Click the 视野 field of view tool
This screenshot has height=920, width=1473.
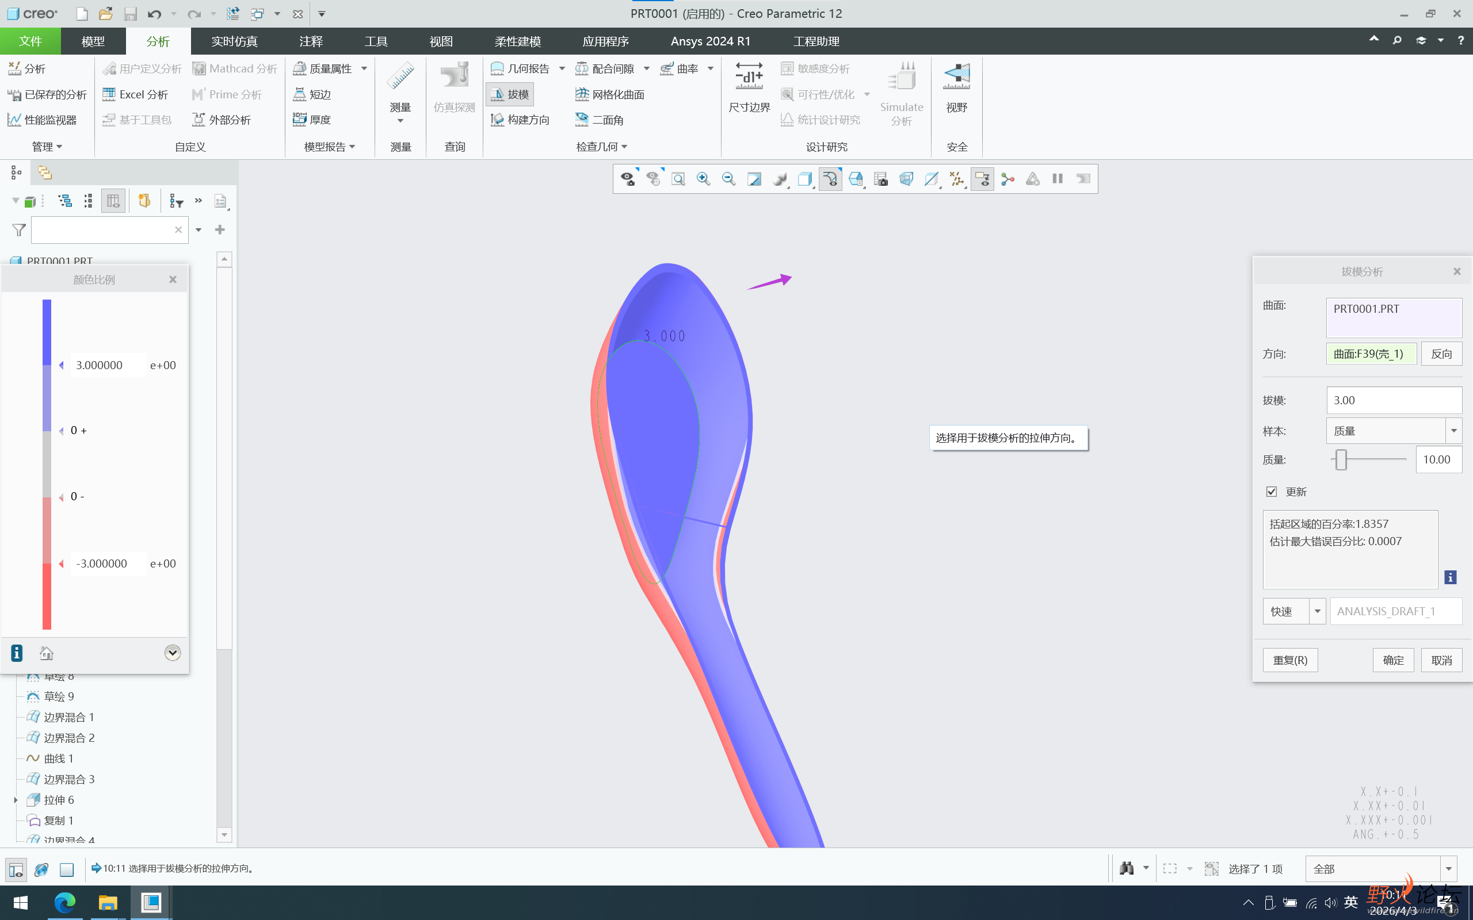click(x=956, y=88)
